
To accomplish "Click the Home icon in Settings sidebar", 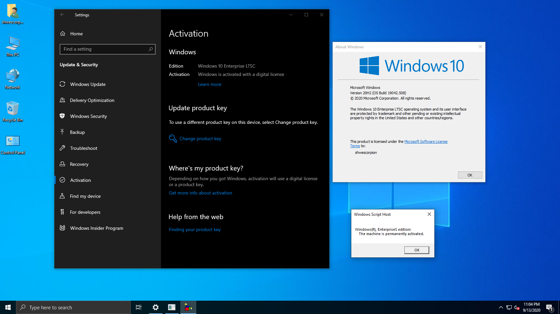I will (x=63, y=34).
